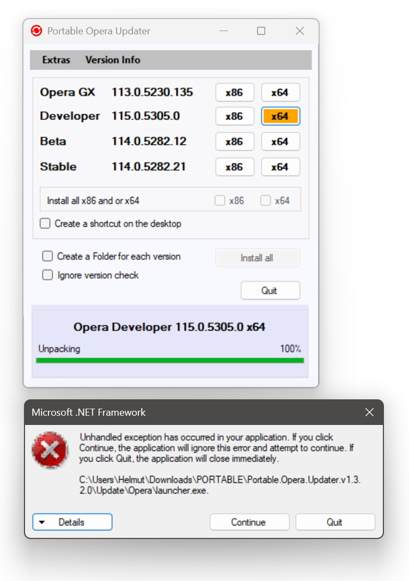Click the highlighted Developer x64 button
409x581 pixels.
[280, 116]
